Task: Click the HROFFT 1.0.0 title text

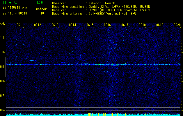Action: (23, 2)
